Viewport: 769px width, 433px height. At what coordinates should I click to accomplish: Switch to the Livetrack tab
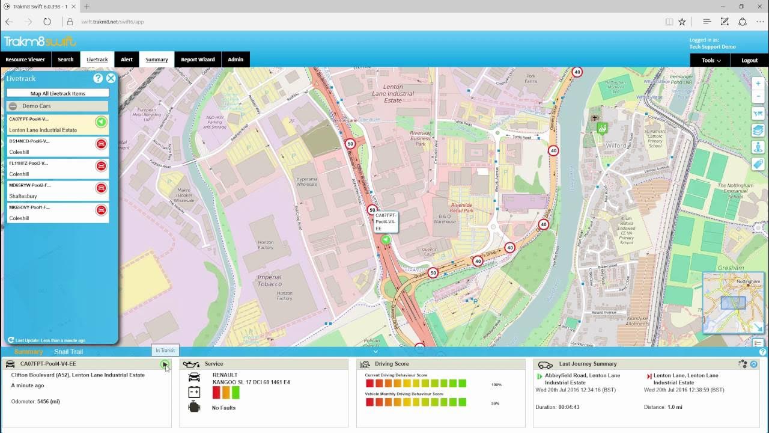pyautogui.click(x=97, y=60)
